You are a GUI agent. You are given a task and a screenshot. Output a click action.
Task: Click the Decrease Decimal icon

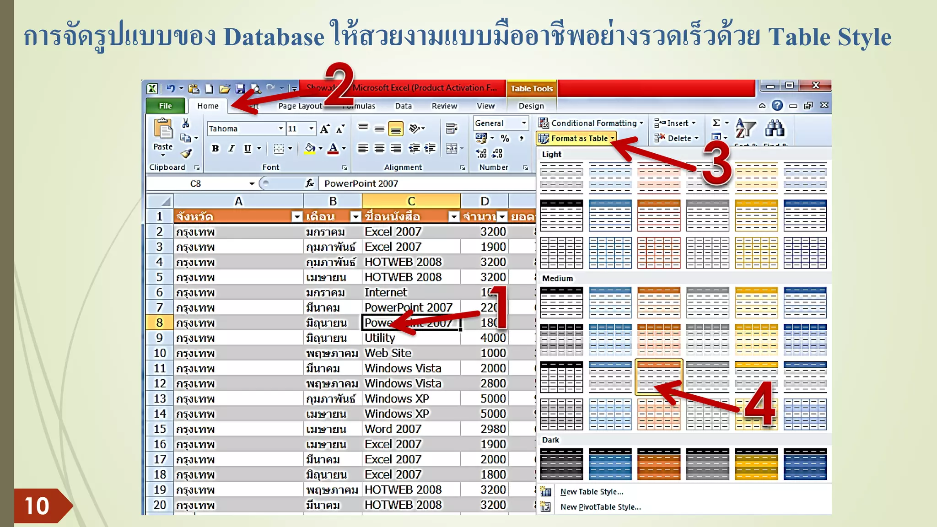click(x=498, y=153)
